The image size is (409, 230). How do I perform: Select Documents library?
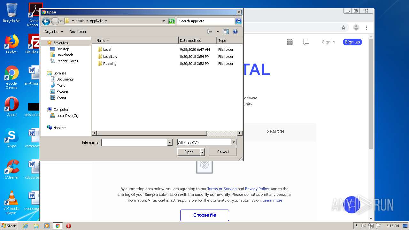(x=65, y=79)
